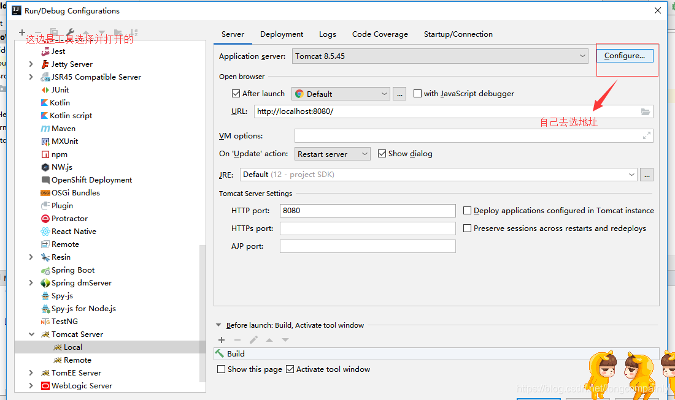The width and height of the screenshot is (675, 400).
Task: Expand the WebLogic Server tree node
Action: 31,386
